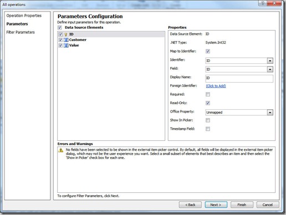Toggle the Map to Identifier checkbox
286x215 pixels.
point(208,52)
